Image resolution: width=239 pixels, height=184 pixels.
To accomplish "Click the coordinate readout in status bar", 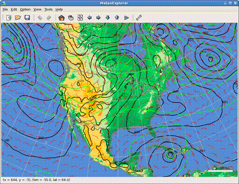I will [x=36, y=180].
